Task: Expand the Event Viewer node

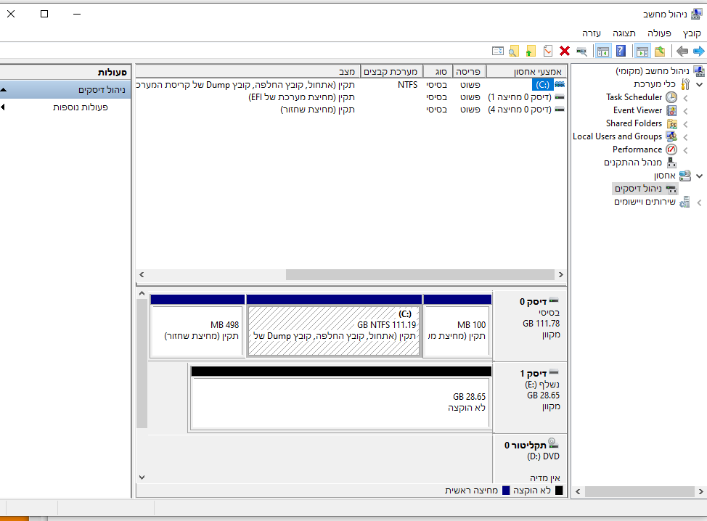Action: click(x=685, y=111)
